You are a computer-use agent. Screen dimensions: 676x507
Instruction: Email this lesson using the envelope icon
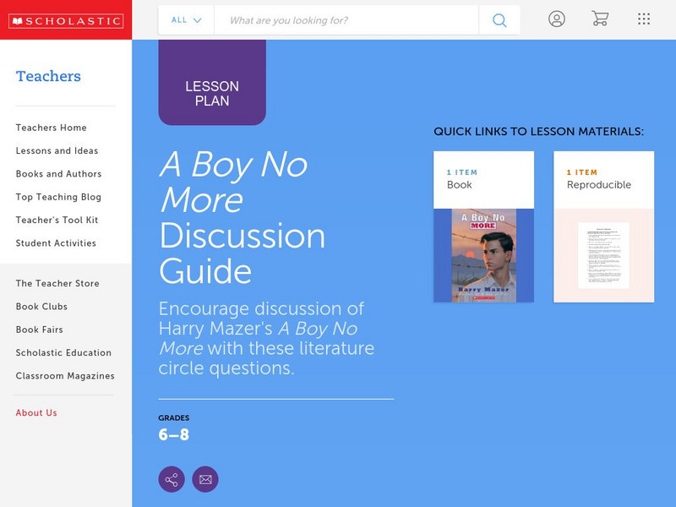[205, 478]
